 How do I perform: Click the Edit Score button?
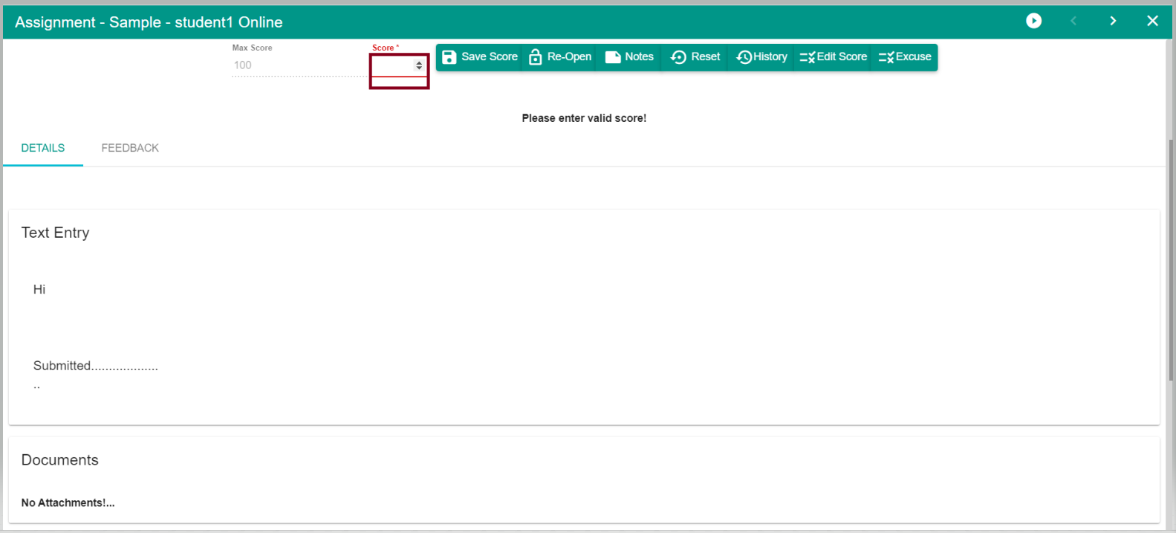tap(833, 57)
